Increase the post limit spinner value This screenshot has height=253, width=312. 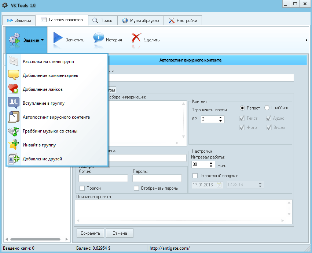pyautogui.click(x=220, y=118)
